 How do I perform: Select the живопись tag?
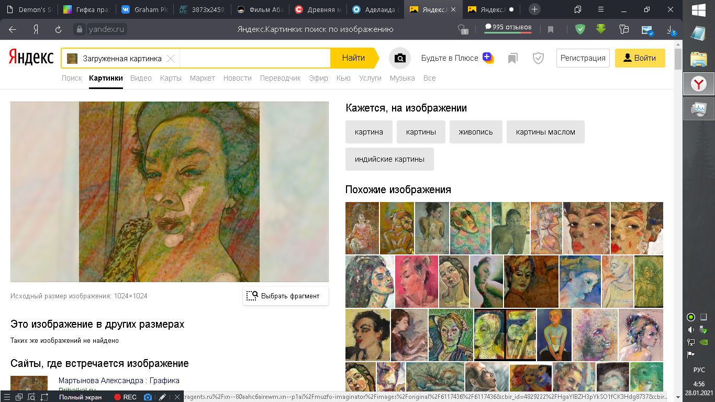click(476, 132)
